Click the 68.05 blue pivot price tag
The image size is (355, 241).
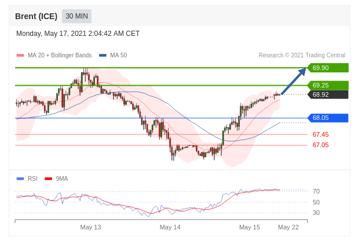(328, 118)
